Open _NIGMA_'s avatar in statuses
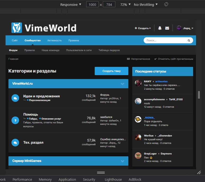The height and width of the screenshot is (182, 205). point(138,119)
